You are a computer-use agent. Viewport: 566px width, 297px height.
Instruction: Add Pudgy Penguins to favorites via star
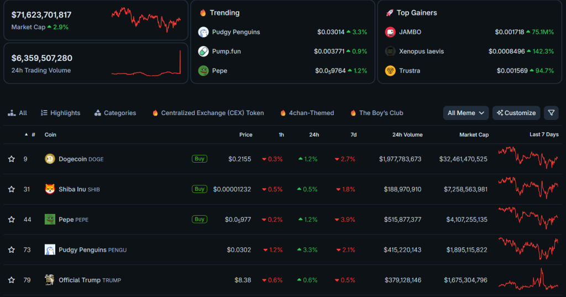tap(11, 250)
